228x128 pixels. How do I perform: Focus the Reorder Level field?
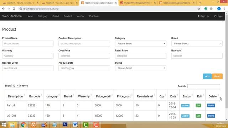(x=28, y=68)
